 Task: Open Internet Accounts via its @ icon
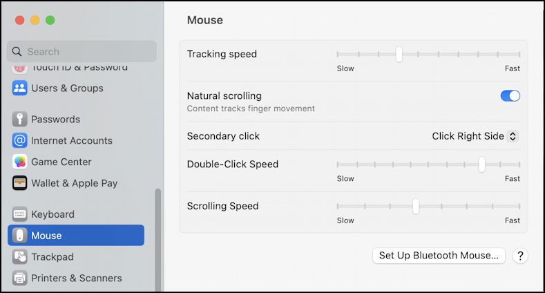pyautogui.click(x=19, y=140)
